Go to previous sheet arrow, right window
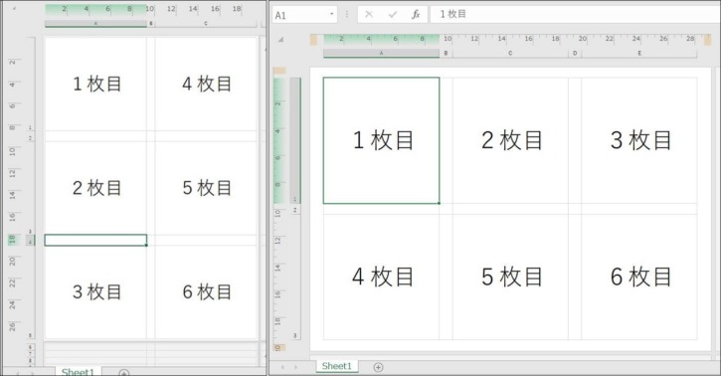The height and width of the screenshot is (376, 721). 282,367
